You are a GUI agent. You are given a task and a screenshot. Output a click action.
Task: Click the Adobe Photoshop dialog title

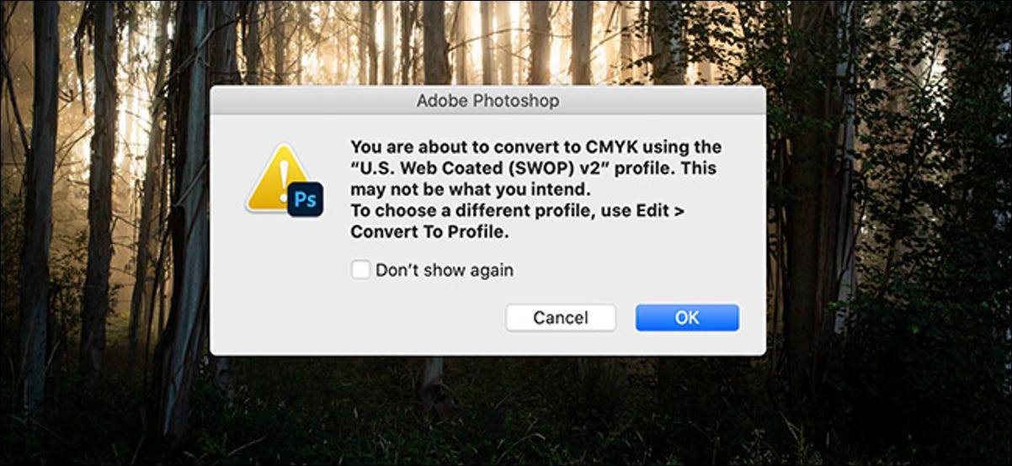coord(487,101)
